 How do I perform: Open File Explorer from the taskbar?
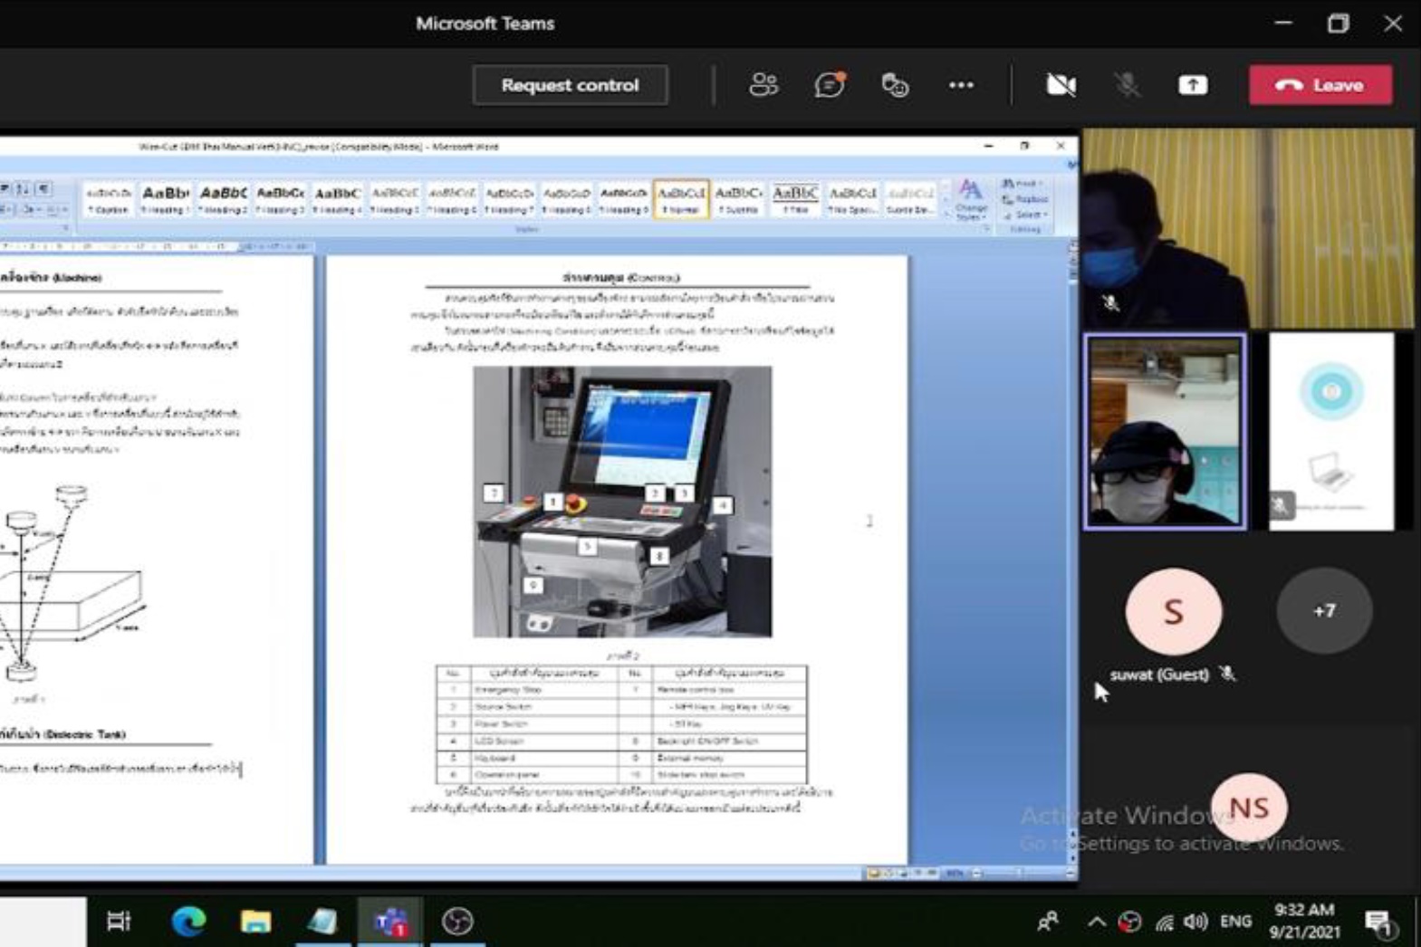(255, 922)
